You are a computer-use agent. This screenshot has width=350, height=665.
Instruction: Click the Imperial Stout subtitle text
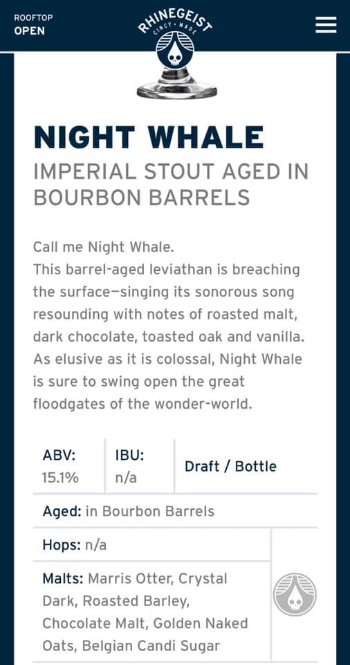pos(171,184)
